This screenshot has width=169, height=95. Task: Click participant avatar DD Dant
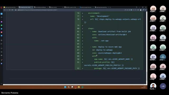[x=153, y=67]
